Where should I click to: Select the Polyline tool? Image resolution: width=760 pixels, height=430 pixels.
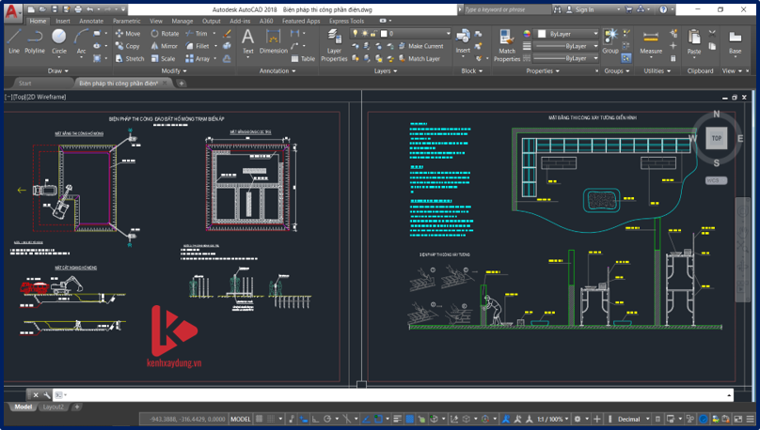pos(35,40)
